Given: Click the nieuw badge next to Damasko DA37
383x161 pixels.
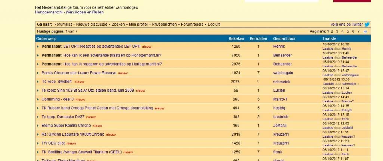Looking at the screenshot, I should [91, 117].
